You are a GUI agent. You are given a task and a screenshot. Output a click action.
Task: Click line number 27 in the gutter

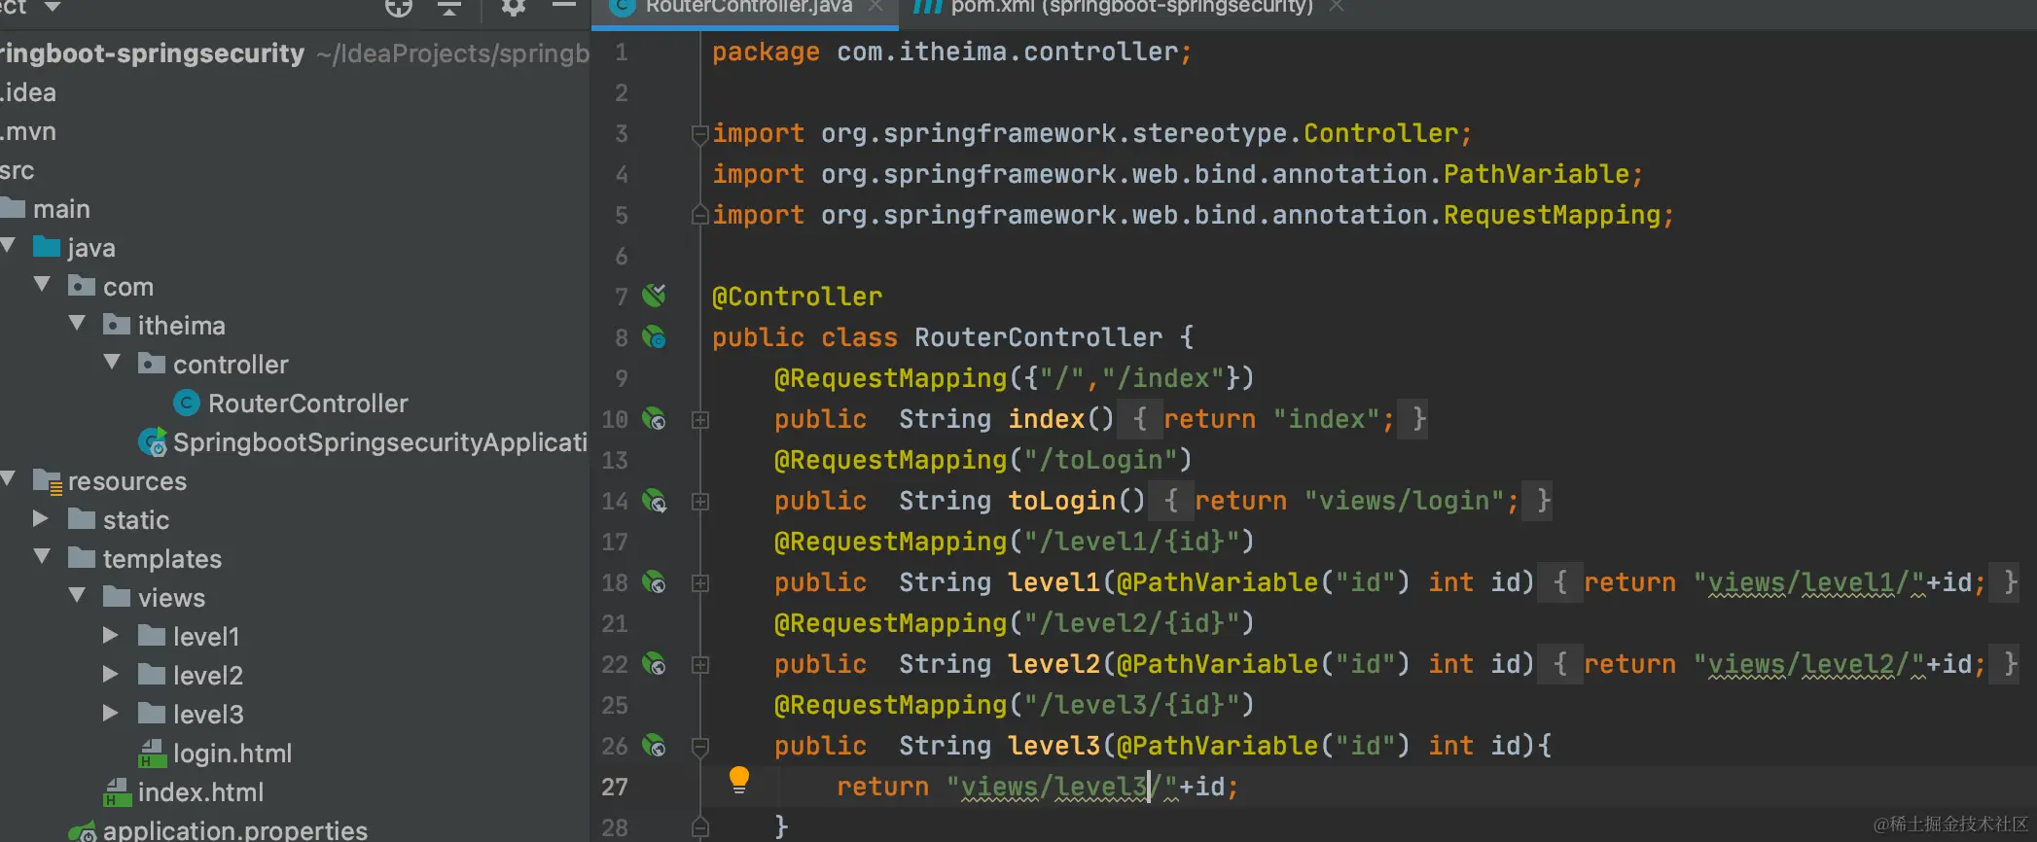tap(615, 787)
